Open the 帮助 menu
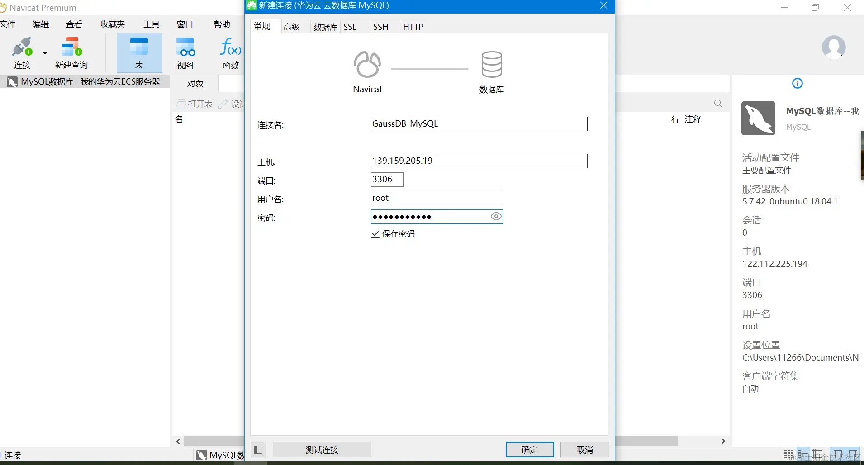 [x=222, y=24]
